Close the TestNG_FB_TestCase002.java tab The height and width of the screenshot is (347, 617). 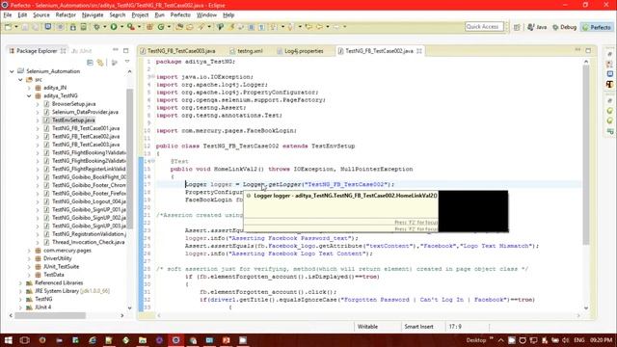coord(419,51)
